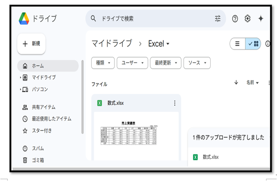This screenshot has height=181, width=277.
Task: Click 数式.xlsx in upload notification
Action: pos(211,157)
